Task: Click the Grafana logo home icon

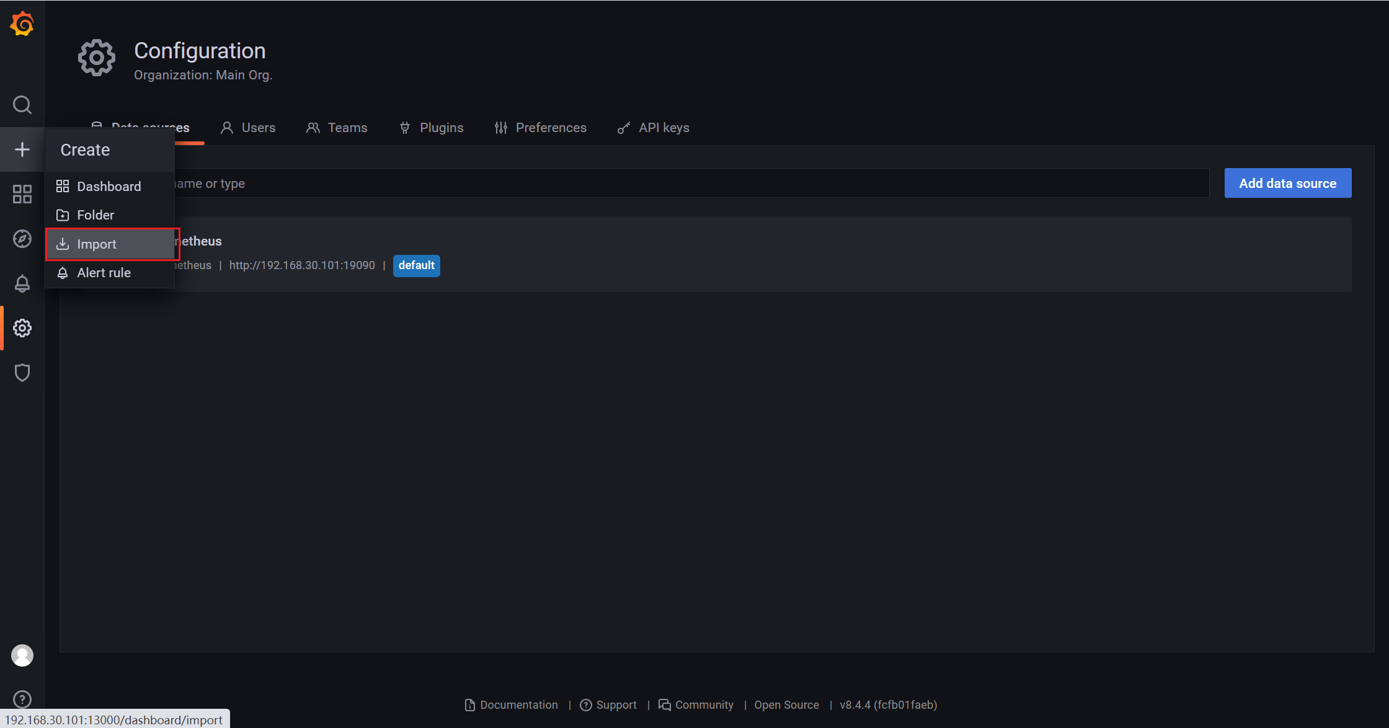Action: 22,24
